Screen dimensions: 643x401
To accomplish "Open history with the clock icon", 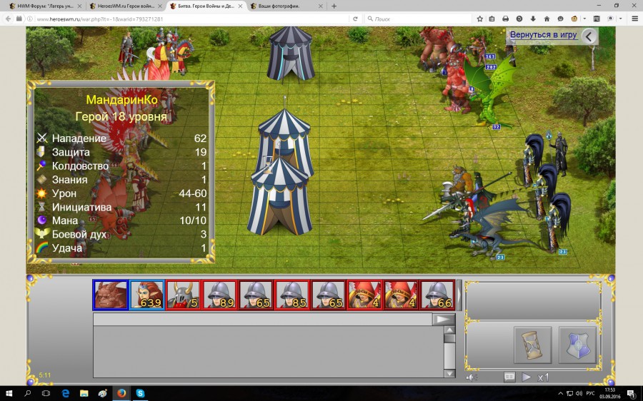I will [x=519, y=19].
